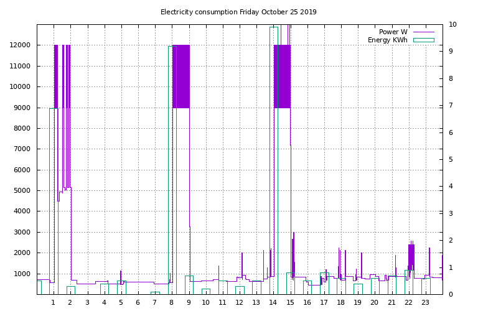Click the left axis label 8000
This screenshot has width=478, height=311.
(22, 129)
